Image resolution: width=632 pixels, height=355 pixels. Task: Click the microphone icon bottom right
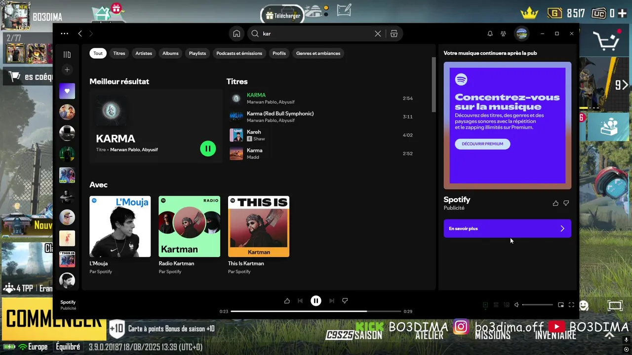(x=626, y=340)
